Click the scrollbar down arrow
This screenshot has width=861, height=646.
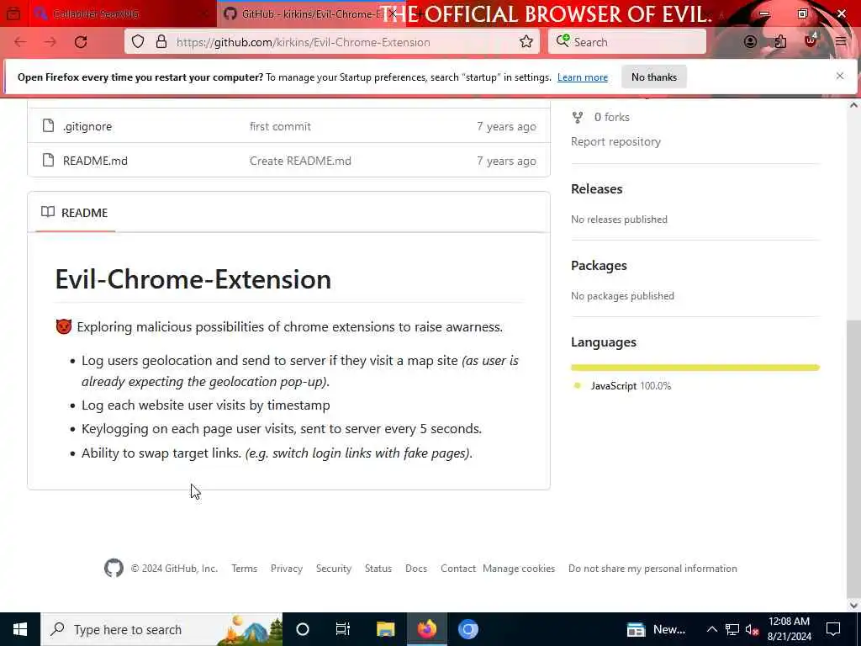(853, 605)
